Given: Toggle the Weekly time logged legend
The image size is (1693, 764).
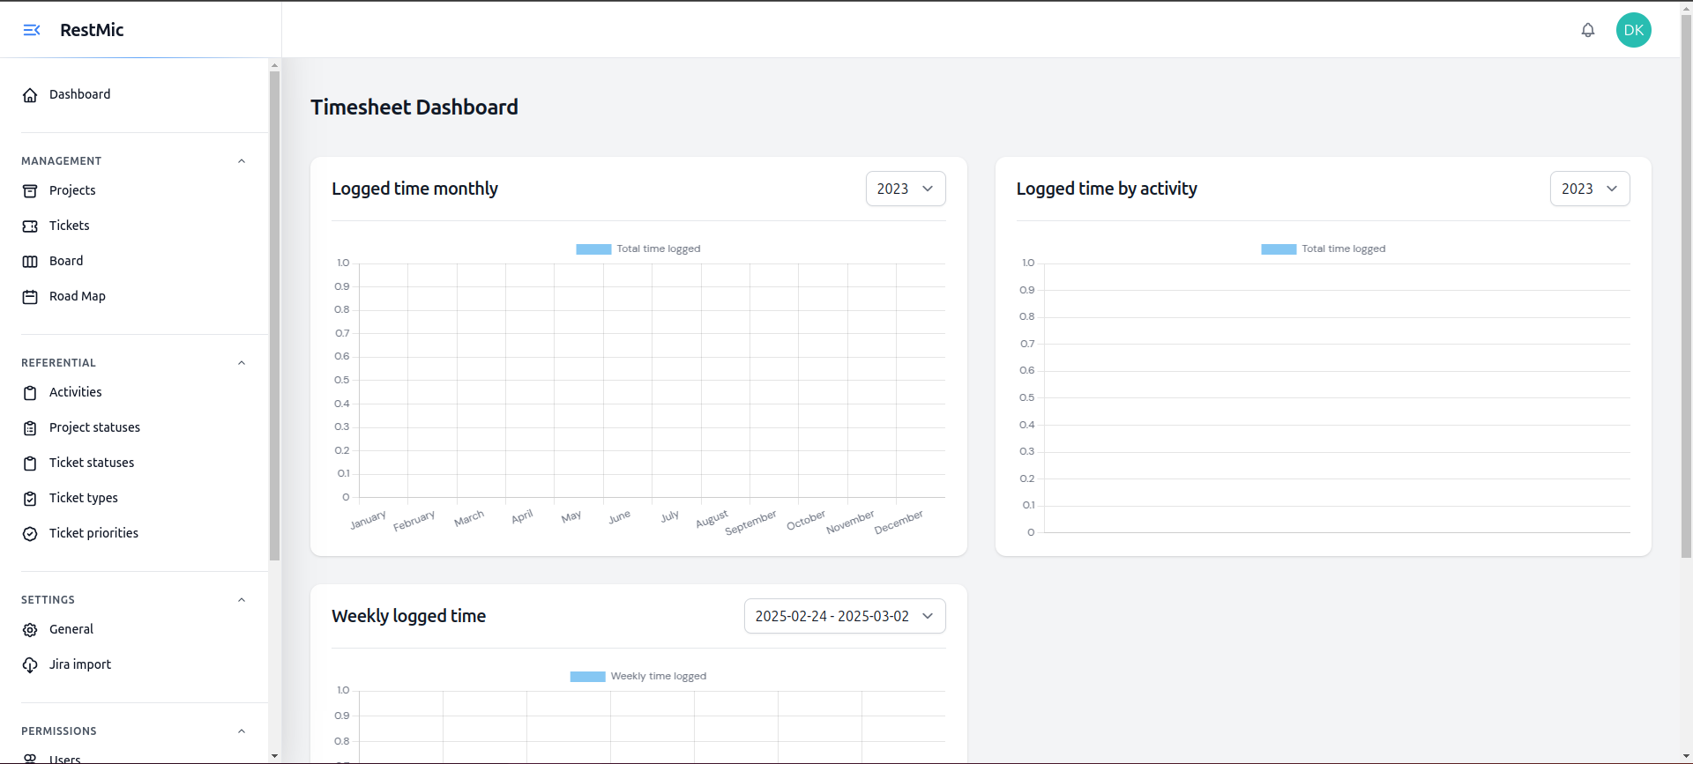Looking at the screenshot, I should [x=638, y=677].
